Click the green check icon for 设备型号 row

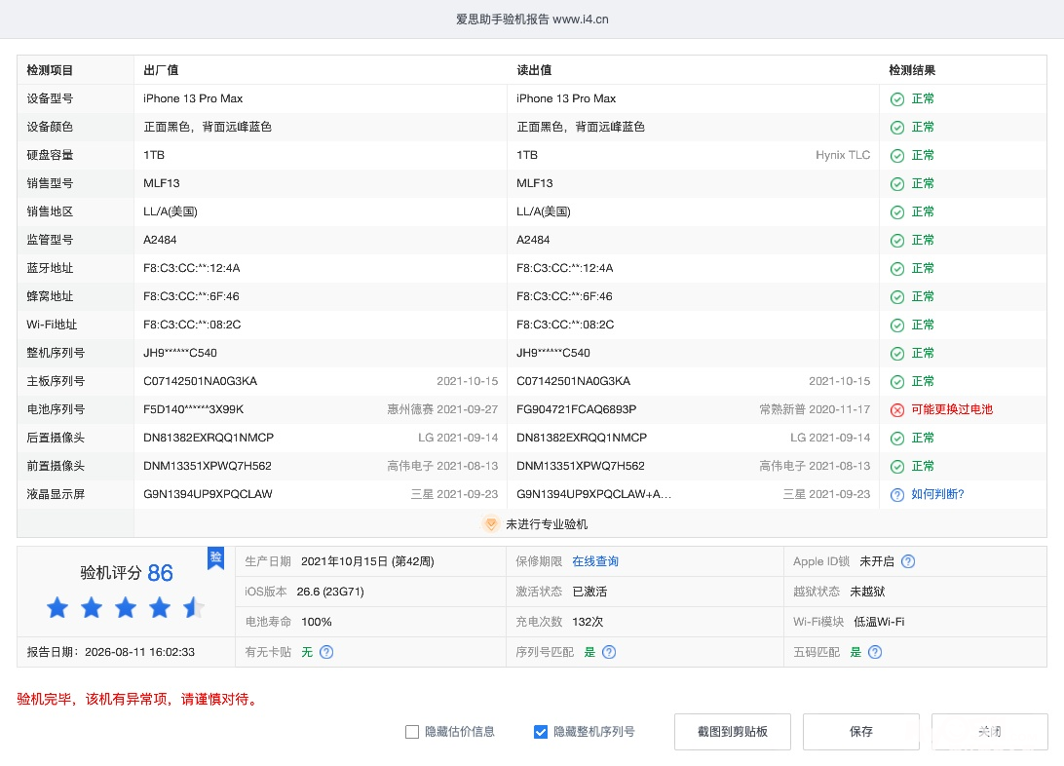pos(897,99)
